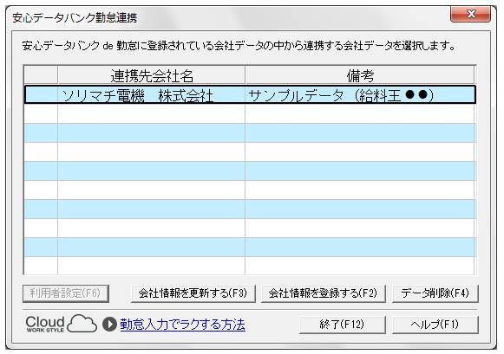504x354 pixels.
Task: Click the blank corner header cell
Action: click(41, 75)
